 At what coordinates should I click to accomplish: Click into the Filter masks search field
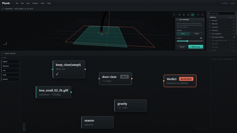point(222,14)
